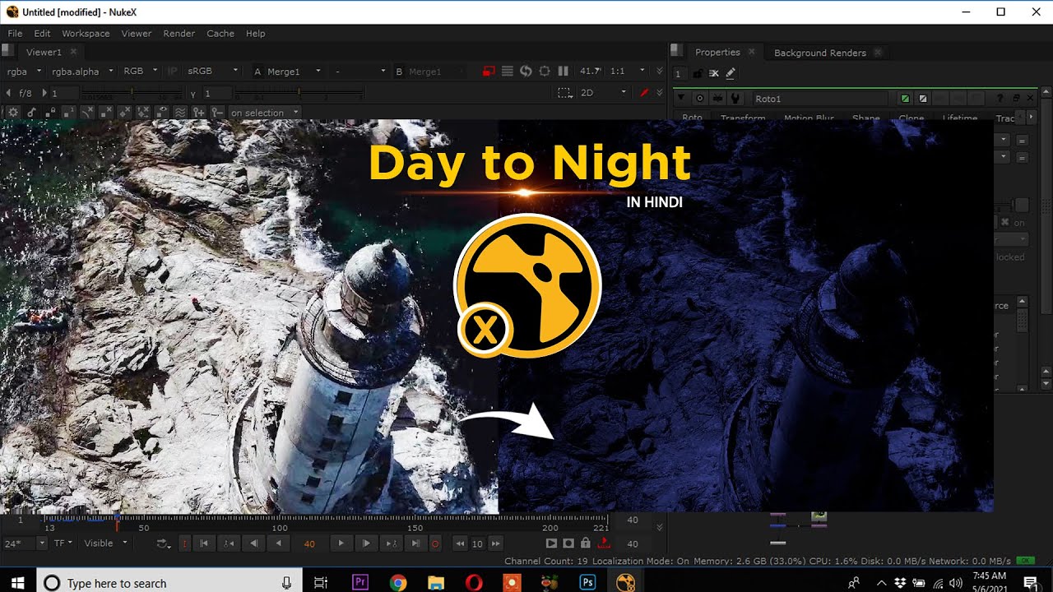
Task: Play the timeline forward
Action: point(341,543)
